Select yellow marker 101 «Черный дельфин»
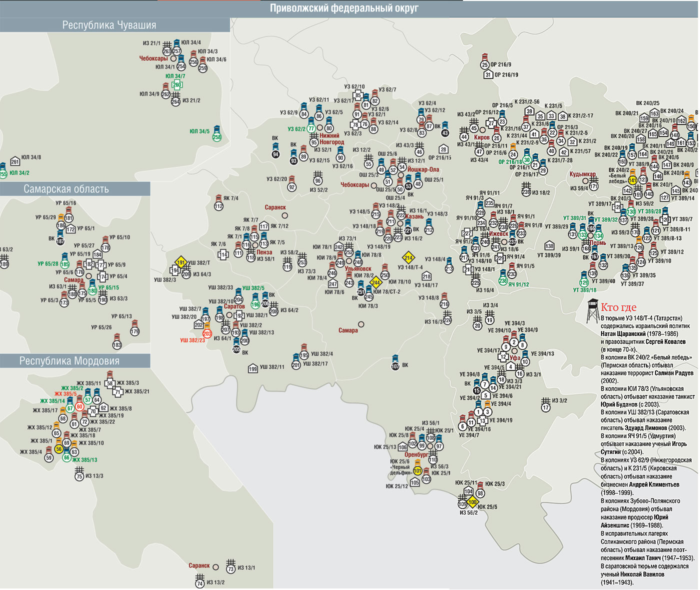Screen dimensions: 700x590 417,471
